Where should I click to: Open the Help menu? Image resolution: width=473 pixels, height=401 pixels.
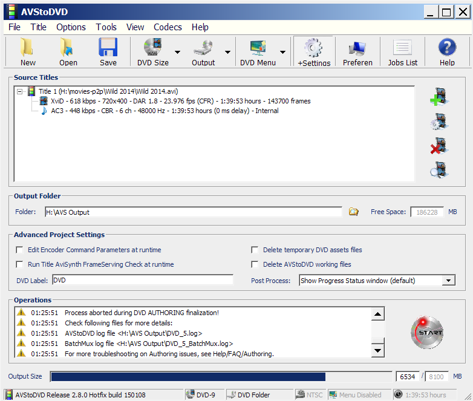200,27
